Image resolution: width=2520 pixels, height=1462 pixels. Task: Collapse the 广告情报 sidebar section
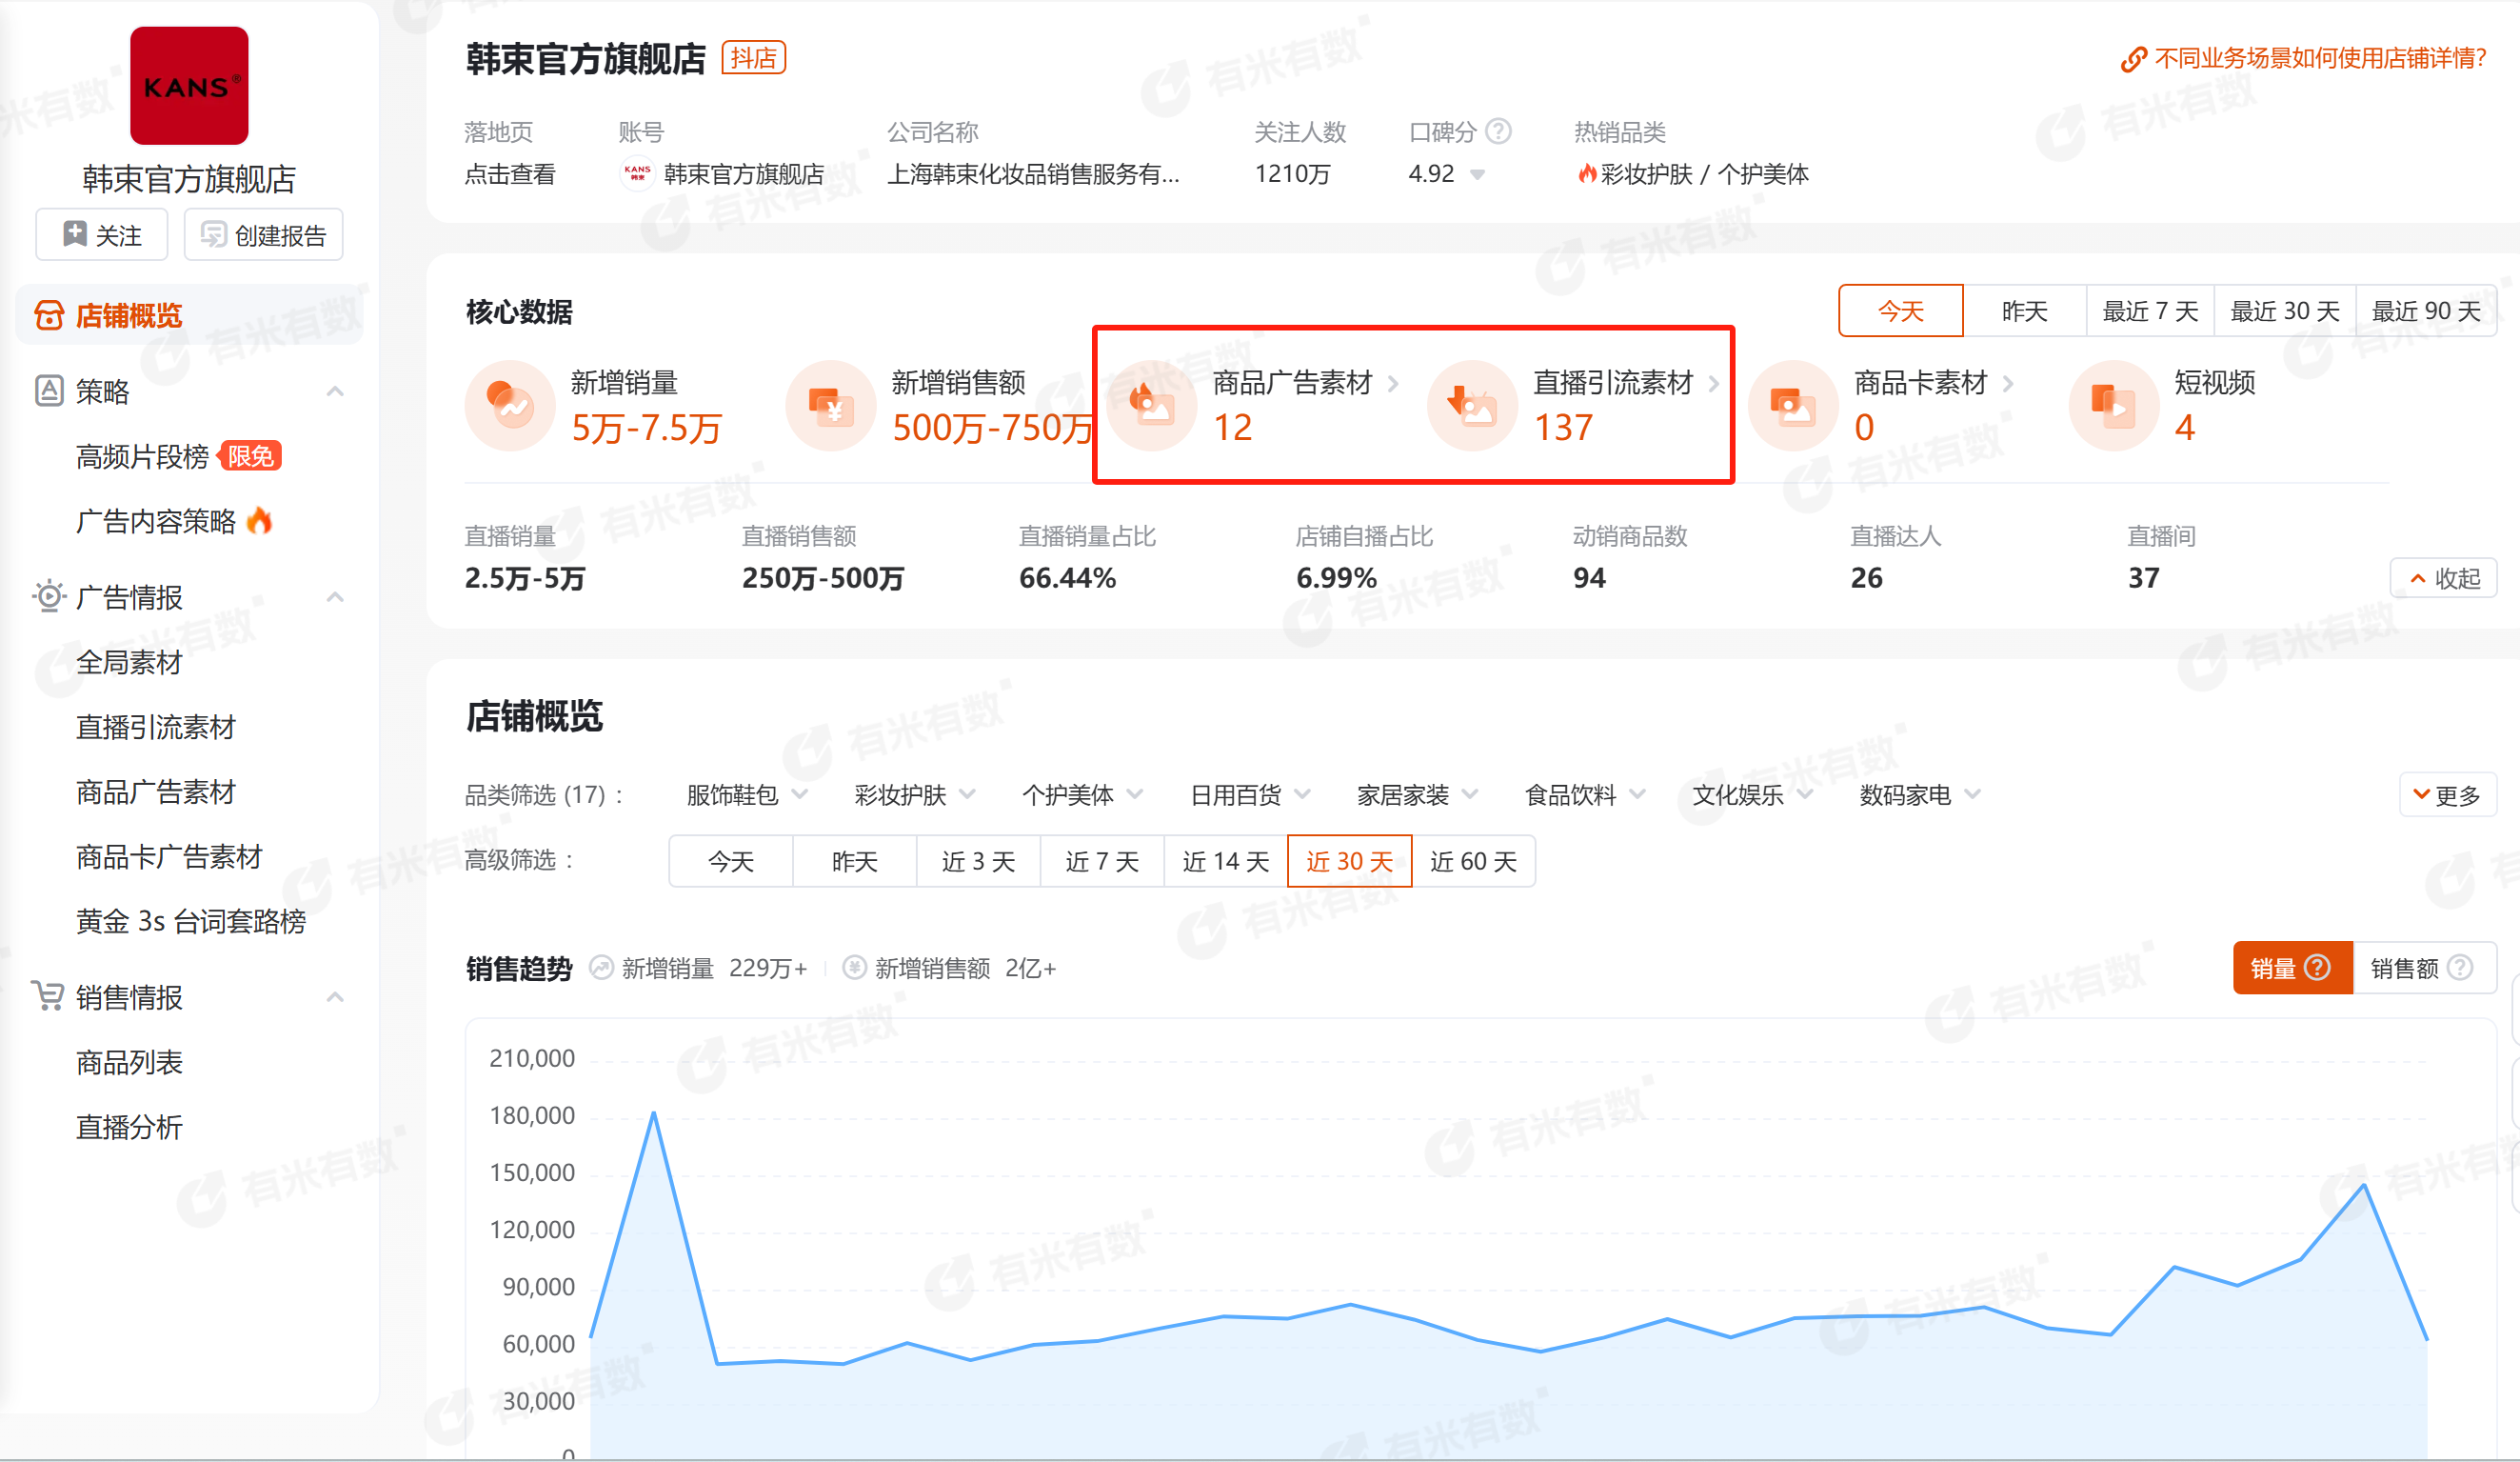335,597
